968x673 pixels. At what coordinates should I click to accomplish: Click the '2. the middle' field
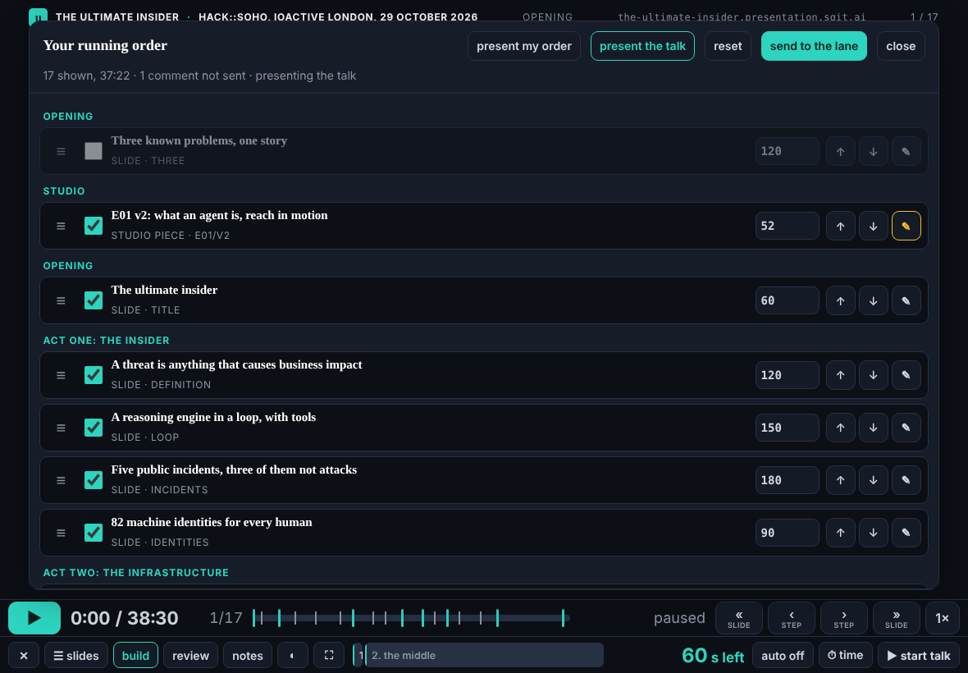tap(485, 655)
